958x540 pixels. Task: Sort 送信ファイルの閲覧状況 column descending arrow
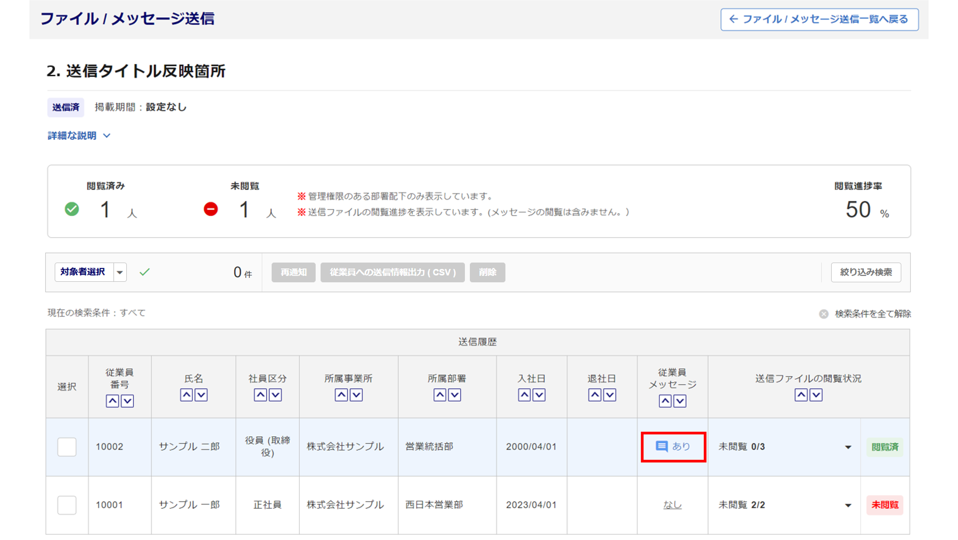point(816,395)
